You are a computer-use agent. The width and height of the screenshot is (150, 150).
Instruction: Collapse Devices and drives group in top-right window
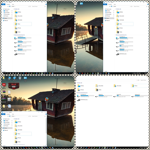[x=115, y=35]
